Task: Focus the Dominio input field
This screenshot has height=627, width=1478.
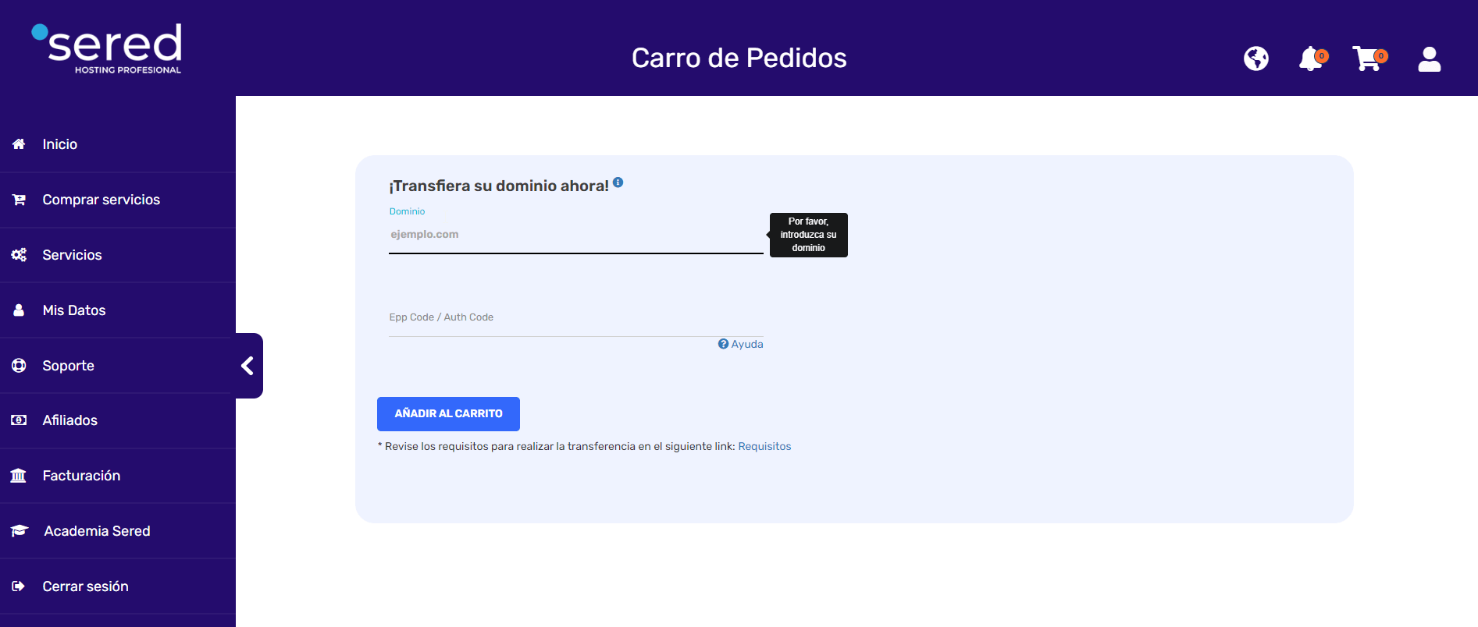Action: 576,235
